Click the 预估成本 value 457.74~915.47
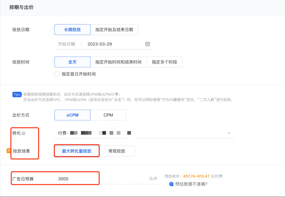Viewport: 285px width, 197px height. click(196, 176)
